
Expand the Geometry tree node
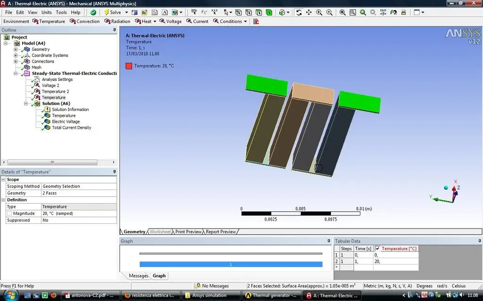tap(16, 49)
